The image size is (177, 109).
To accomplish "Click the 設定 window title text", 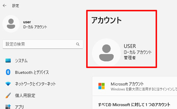I will point(16,6).
